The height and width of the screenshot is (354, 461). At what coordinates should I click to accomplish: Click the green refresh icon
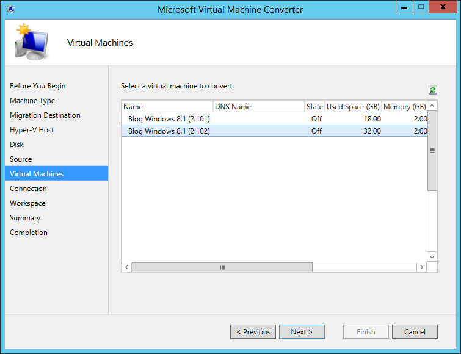(433, 90)
